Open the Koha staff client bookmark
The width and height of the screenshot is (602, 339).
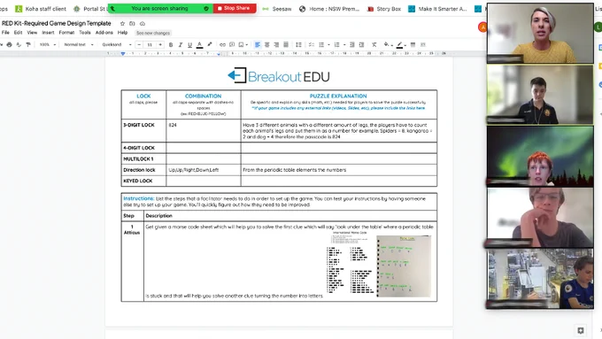pos(41,9)
